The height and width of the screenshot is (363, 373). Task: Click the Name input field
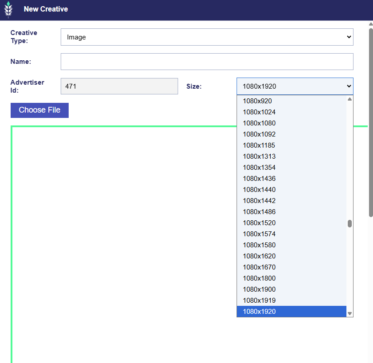click(x=207, y=62)
